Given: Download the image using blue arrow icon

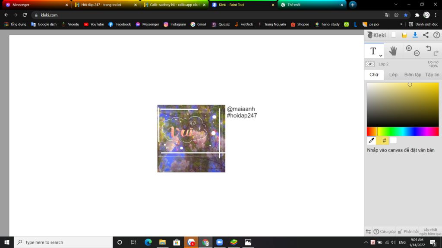Looking at the screenshot, I should tap(415, 35).
